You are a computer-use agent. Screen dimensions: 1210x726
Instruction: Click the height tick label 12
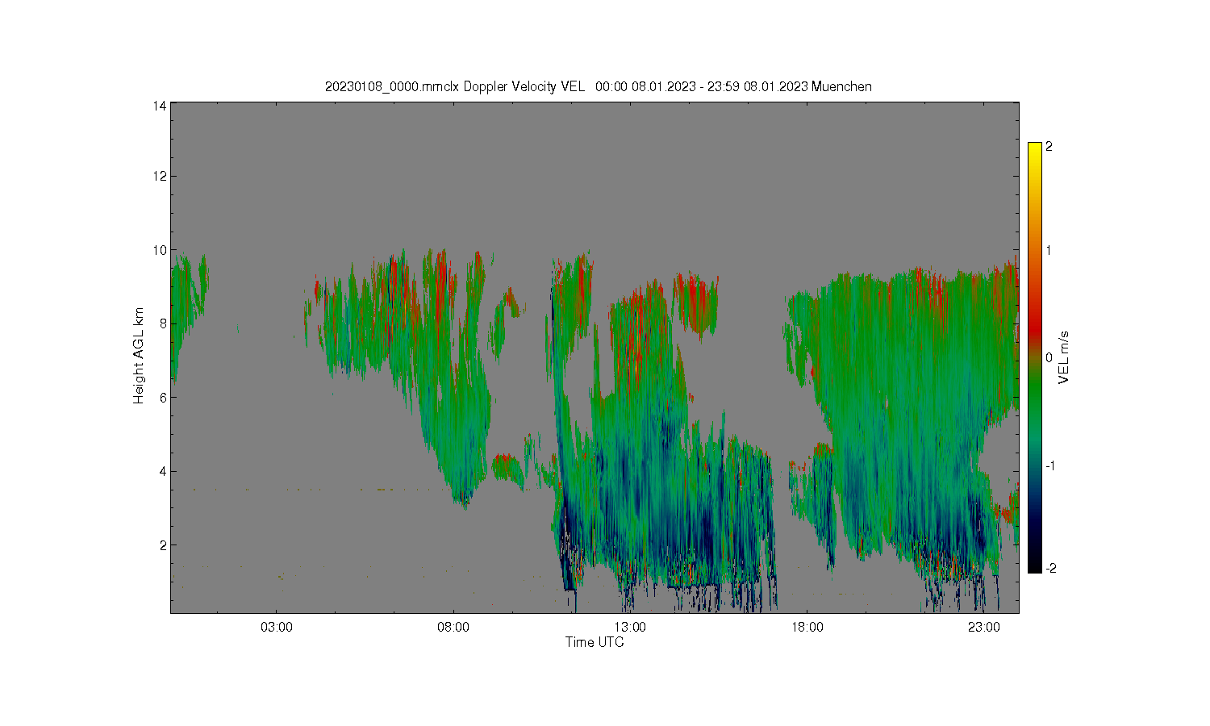click(x=160, y=176)
